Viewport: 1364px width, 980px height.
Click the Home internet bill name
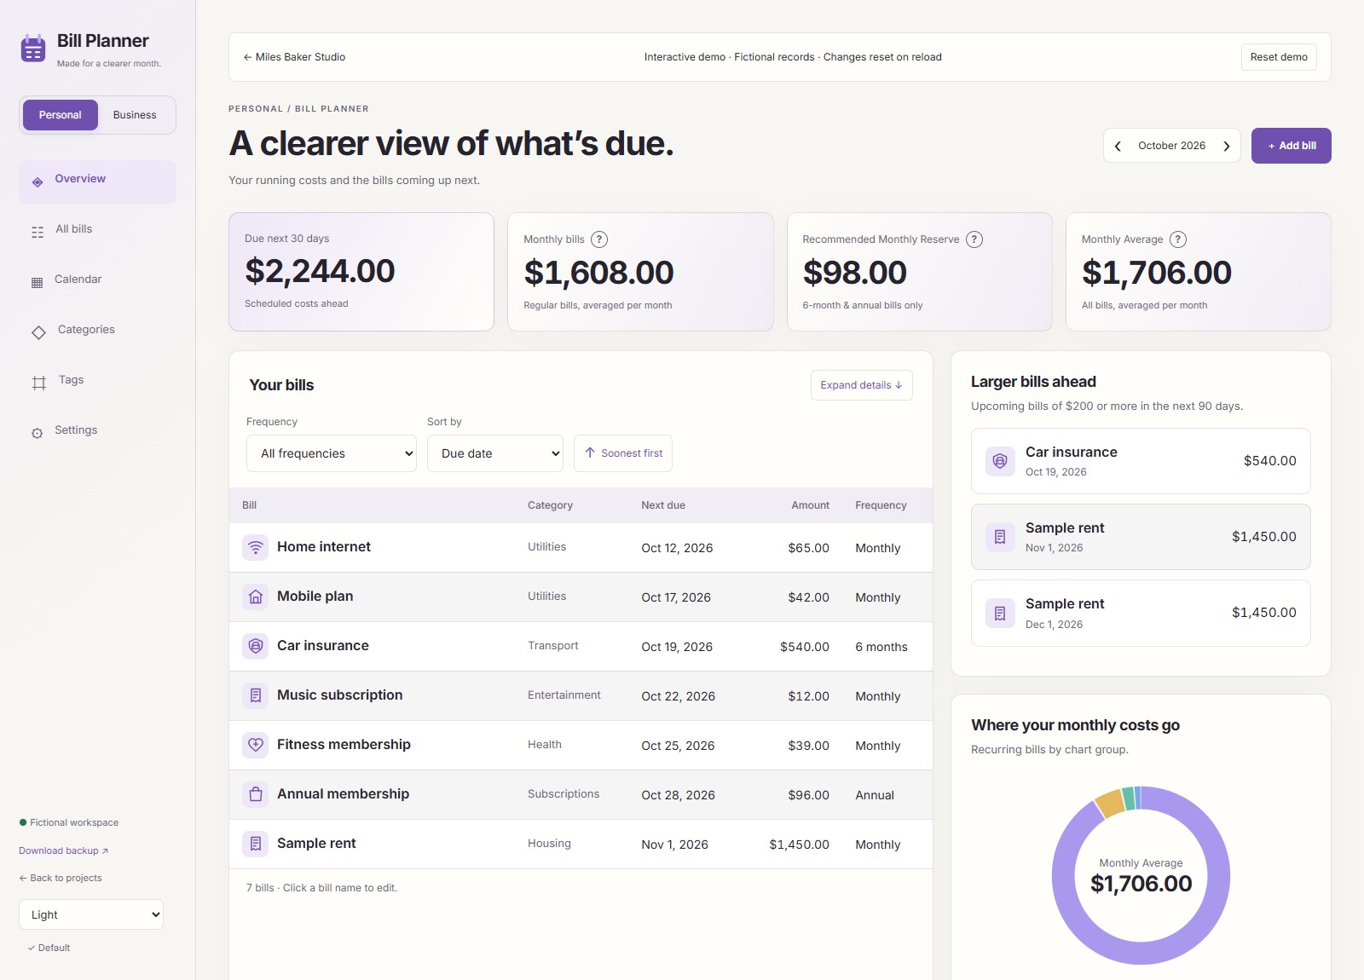click(324, 547)
